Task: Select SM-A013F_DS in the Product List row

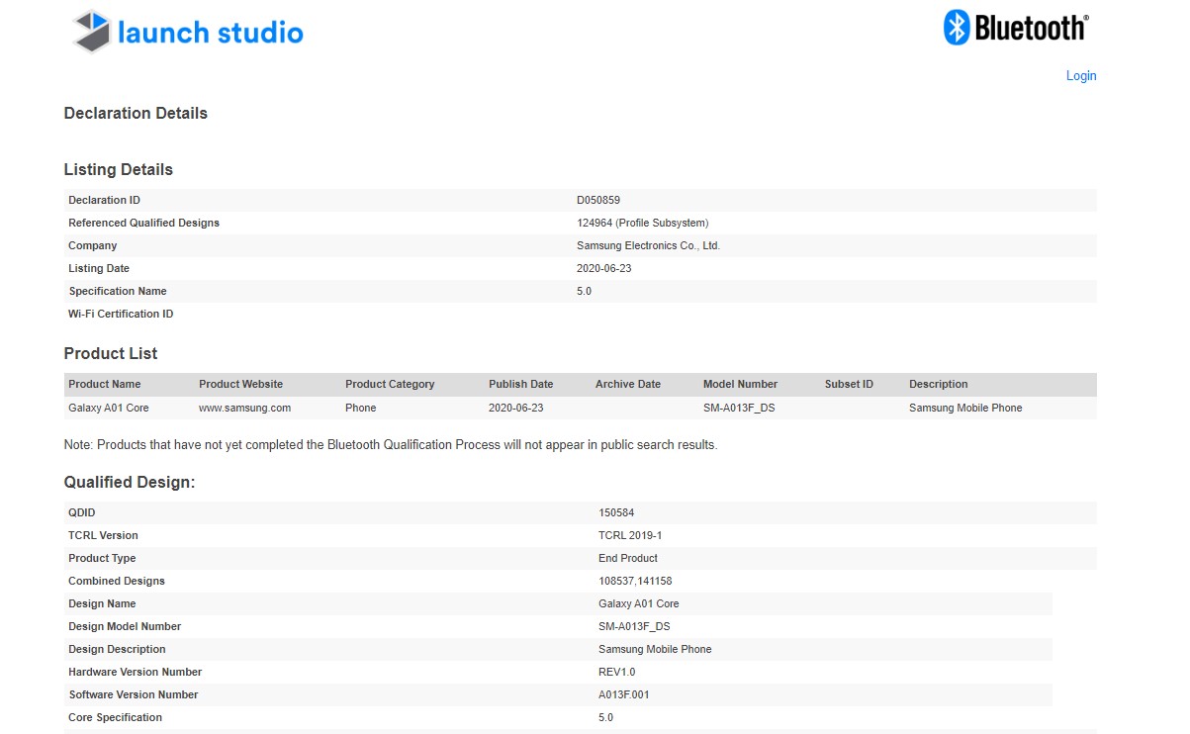Action: (739, 409)
